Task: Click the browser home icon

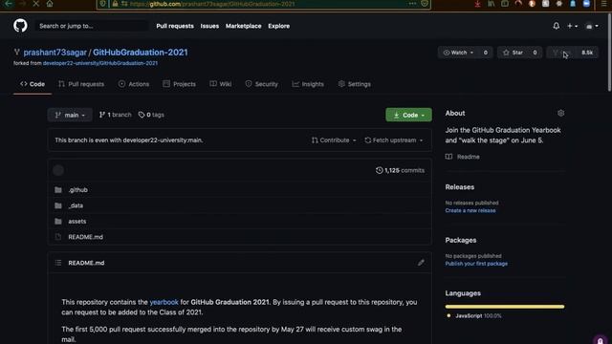Action: 50,4
